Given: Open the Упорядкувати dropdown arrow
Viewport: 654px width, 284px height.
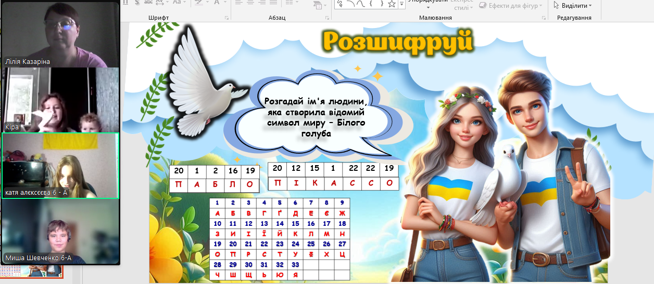Looking at the screenshot, I should click(429, 7).
